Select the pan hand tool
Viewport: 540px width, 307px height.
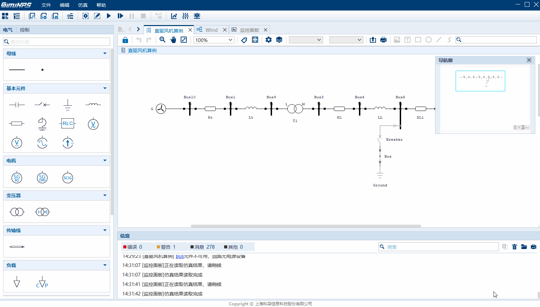(173, 40)
